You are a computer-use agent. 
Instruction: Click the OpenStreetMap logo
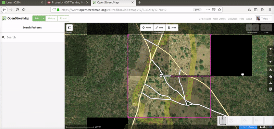click(15, 19)
